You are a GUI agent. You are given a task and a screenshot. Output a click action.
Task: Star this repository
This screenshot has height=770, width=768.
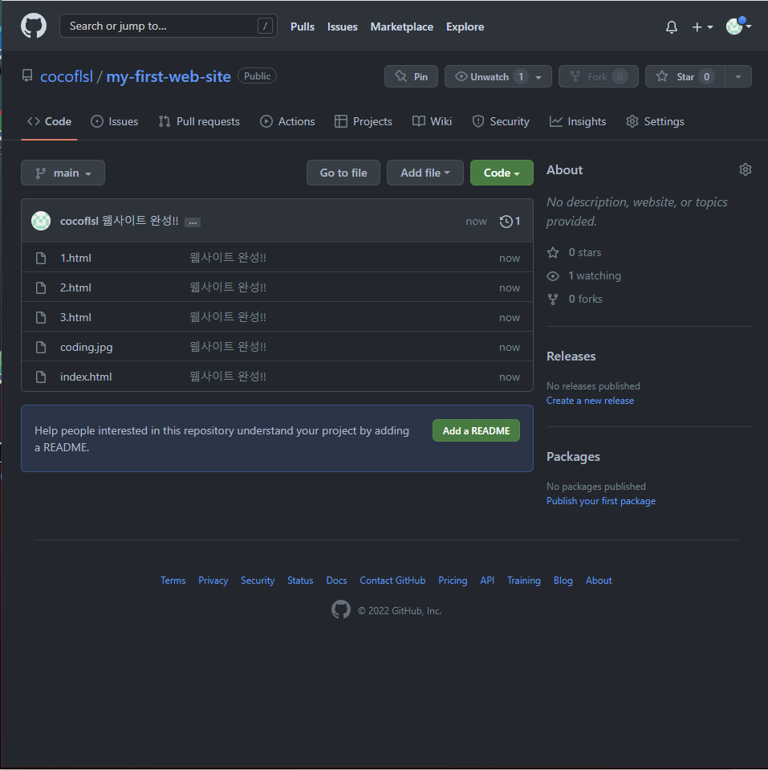coord(685,76)
